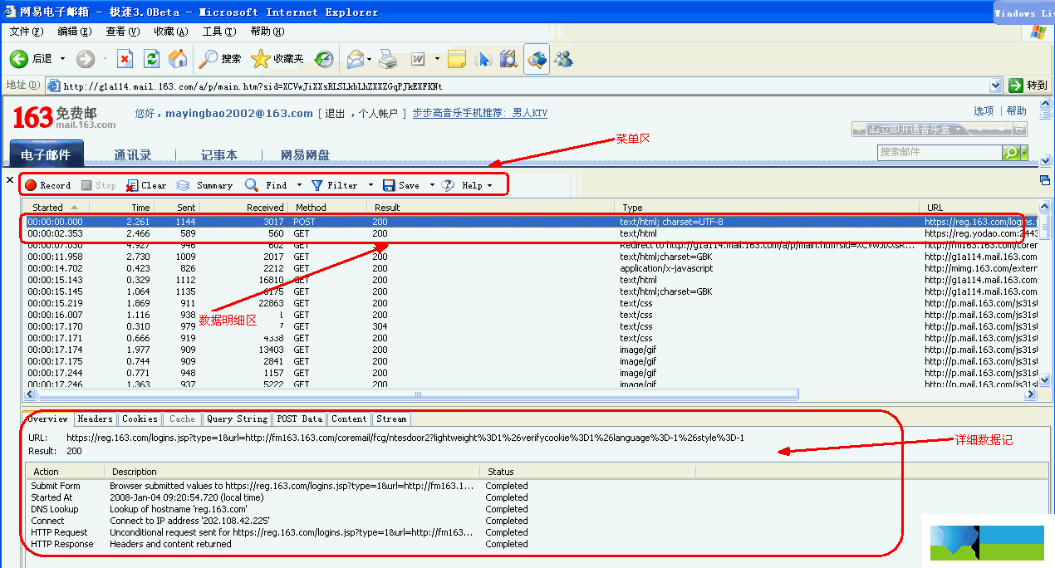Click the yellow note toolbar icon
Viewport: 1055px width, 568px height.
457,59
